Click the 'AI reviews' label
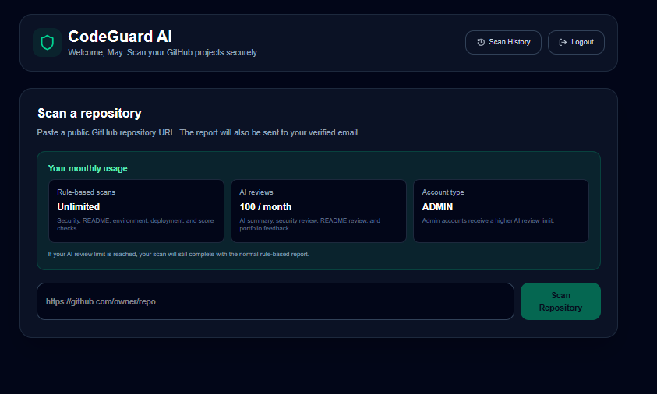 (256, 192)
